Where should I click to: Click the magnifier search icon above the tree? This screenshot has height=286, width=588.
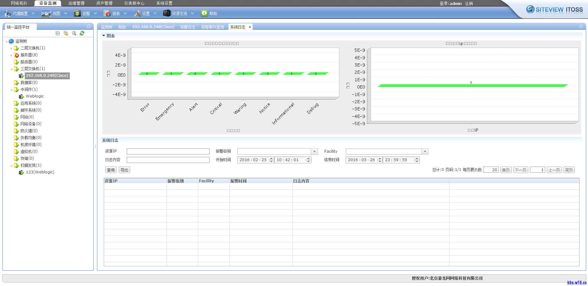[x=74, y=33]
